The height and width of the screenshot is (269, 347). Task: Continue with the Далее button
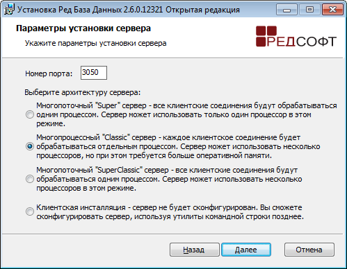[246, 250]
